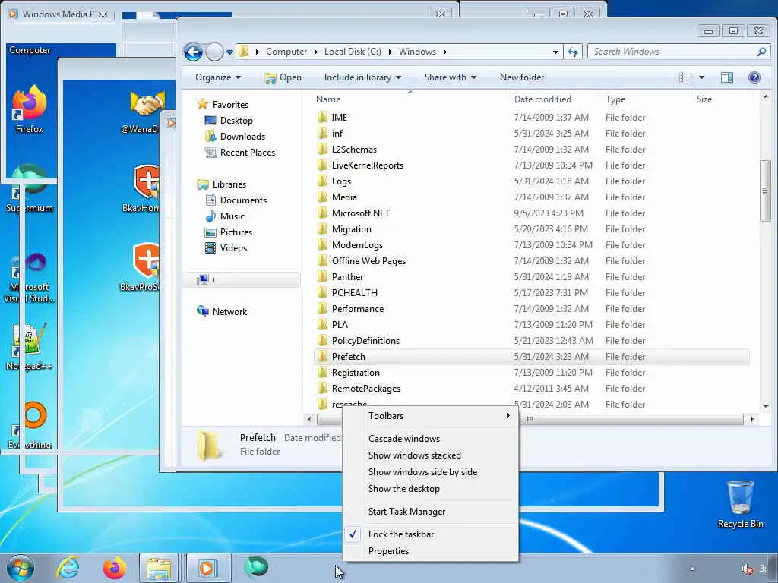Select Network in navigation pane
The height and width of the screenshot is (583, 778).
coord(229,312)
